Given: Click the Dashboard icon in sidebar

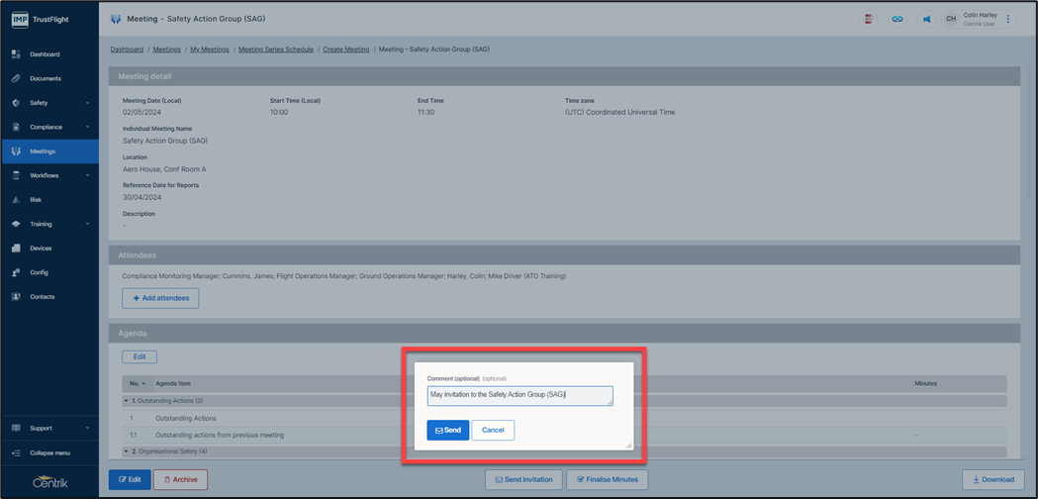Looking at the screenshot, I should pyautogui.click(x=16, y=54).
